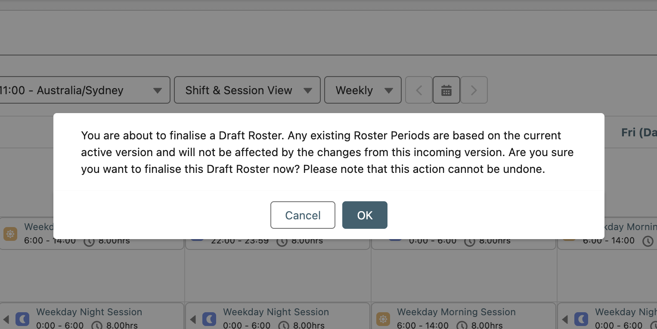Click the sun icon on the top-left shift card
657x329 pixels.
tap(10, 234)
